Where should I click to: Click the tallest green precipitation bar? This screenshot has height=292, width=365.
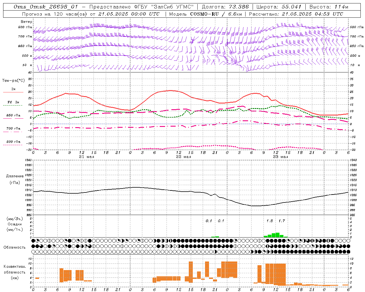click(x=277, y=235)
